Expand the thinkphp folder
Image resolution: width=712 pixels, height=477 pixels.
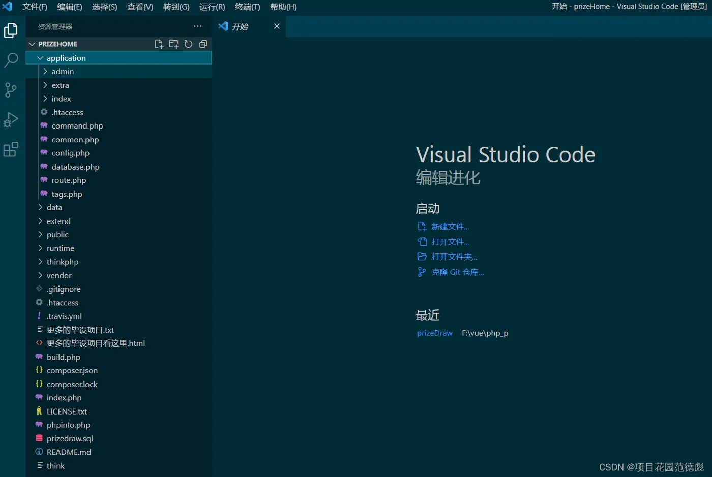118,262
